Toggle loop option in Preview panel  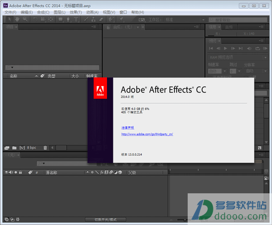tap(257, 48)
